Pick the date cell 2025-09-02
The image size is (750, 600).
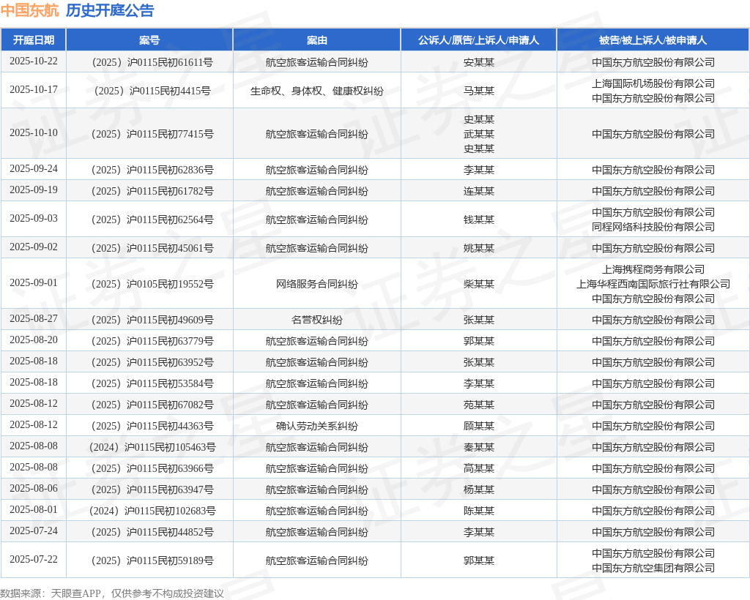click(34, 247)
